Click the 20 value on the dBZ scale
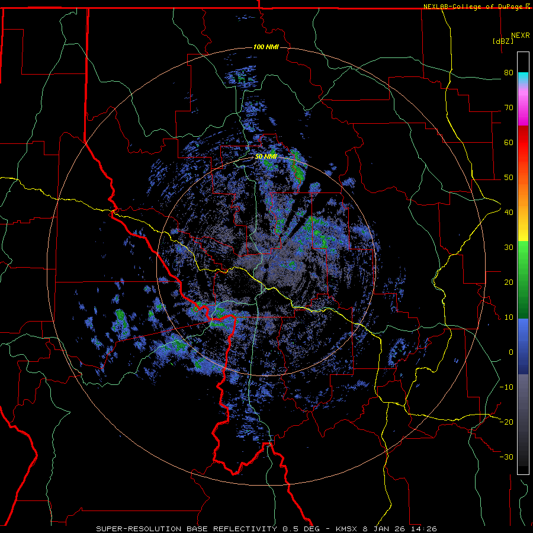The width and height of the screenshot is (533, 533). pyautogui.click(x=509, y=282)
